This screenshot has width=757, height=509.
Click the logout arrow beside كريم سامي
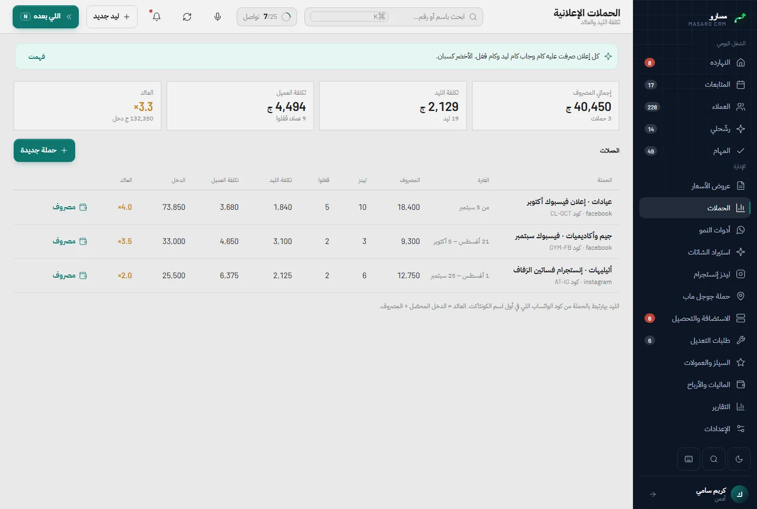click(x=653, y=494)
